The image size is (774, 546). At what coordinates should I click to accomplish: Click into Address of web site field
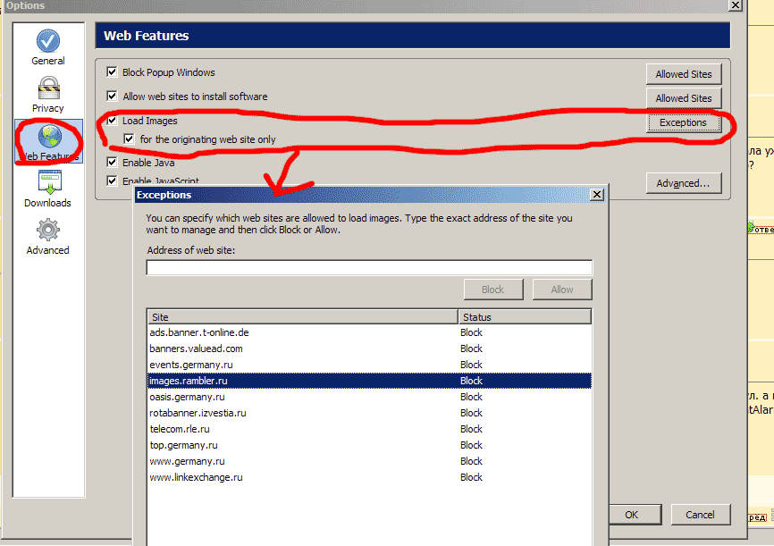(369, 267)
